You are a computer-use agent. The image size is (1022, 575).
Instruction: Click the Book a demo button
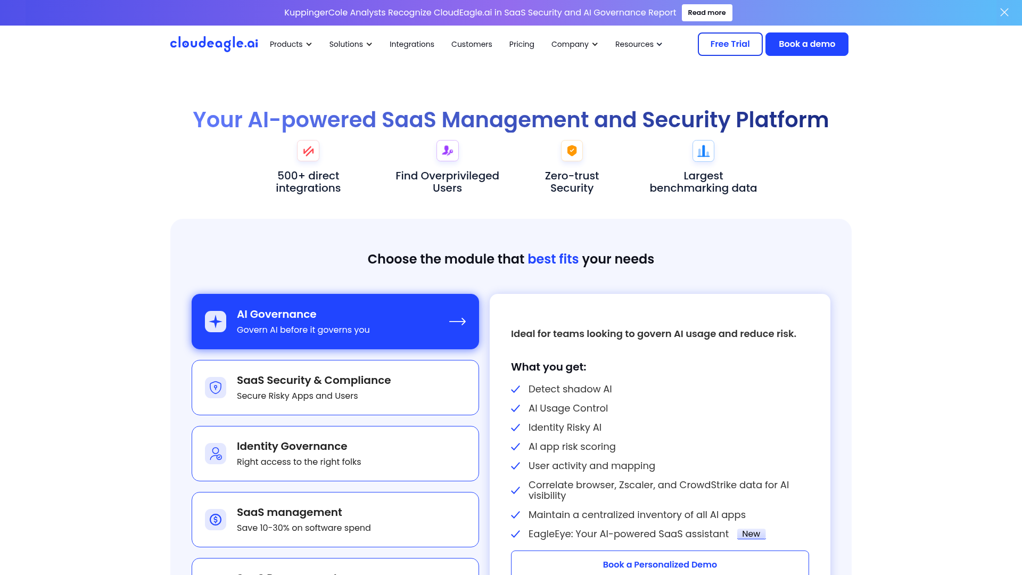click(x=806, y=44)
